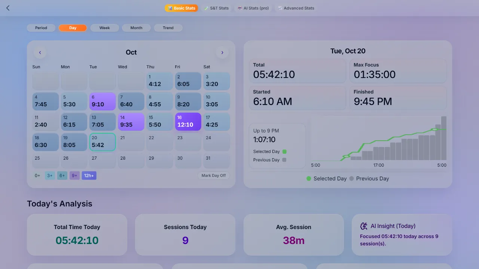The image size is (479, 269).
Task: Select the Period view
Action: tap(41, 28)
